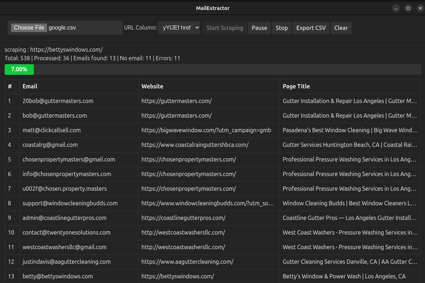Select email coastalrg@gmail.com
This screenshot has height=283, width=425.
[50, 145]
